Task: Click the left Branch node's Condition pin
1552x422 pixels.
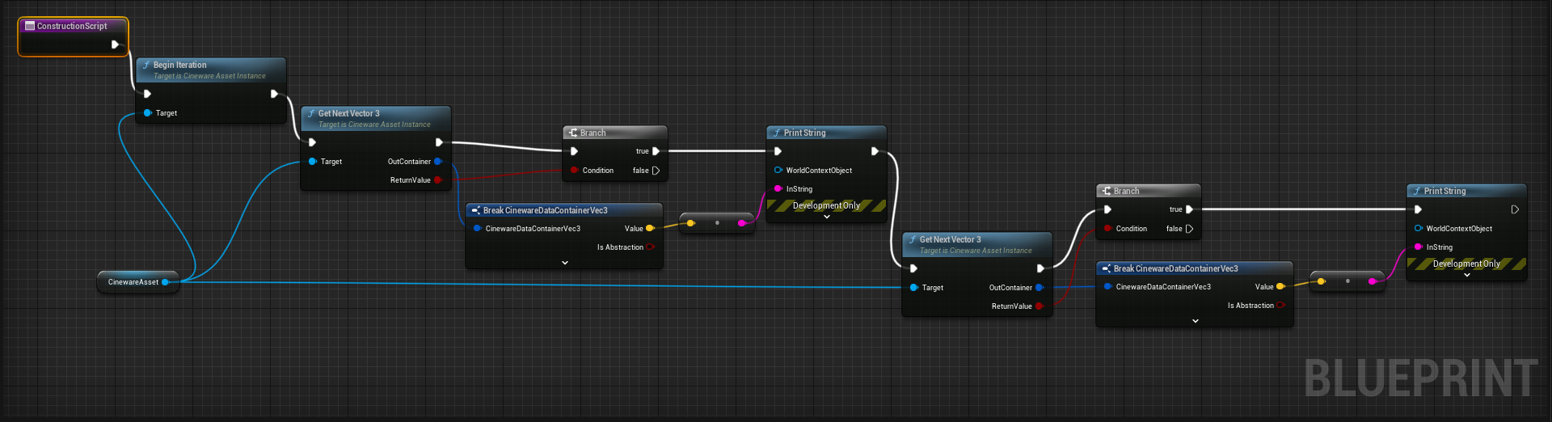Action: point(574,171)
